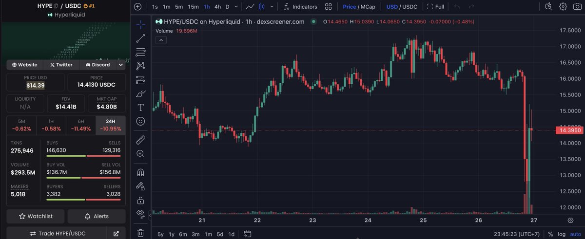Toggle stay-in-drawing-mode pencil lock
585x239 pixels.
click(x=140, y=186)
